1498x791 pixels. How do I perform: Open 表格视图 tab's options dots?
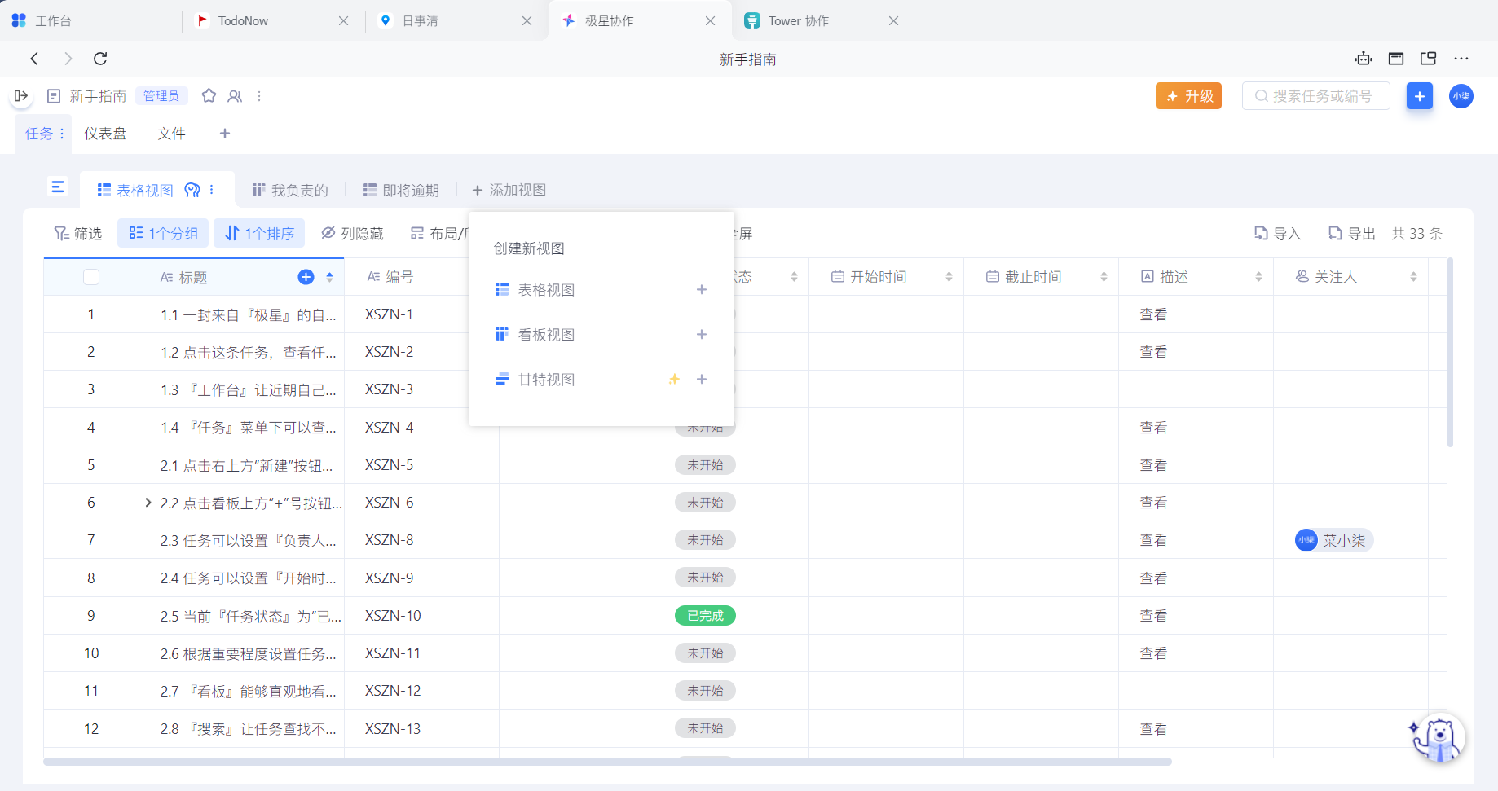[x=212, y=190]
